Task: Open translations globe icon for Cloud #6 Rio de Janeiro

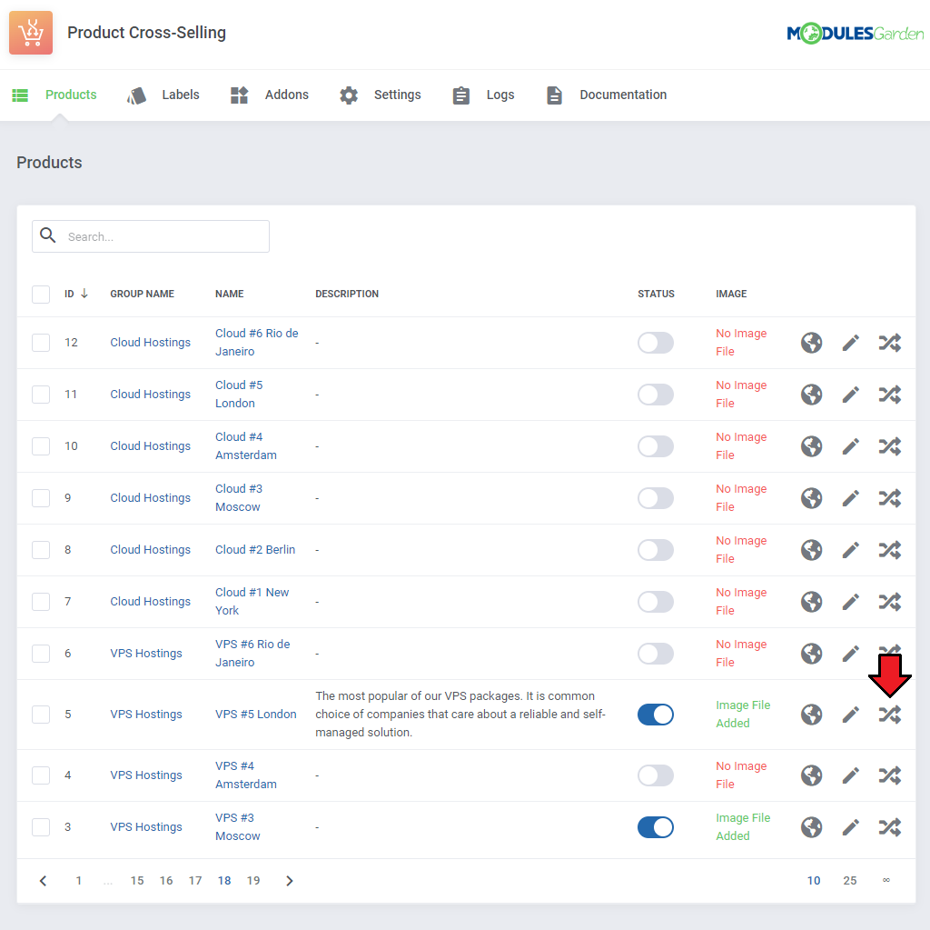Action: click(811, 343)
